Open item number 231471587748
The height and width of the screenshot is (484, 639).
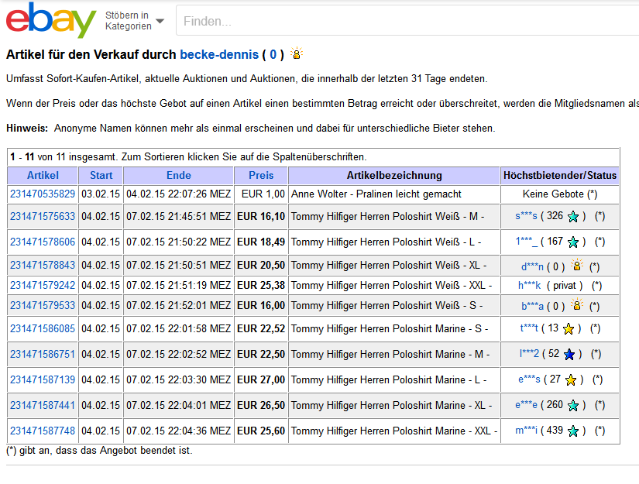(43, 431)
